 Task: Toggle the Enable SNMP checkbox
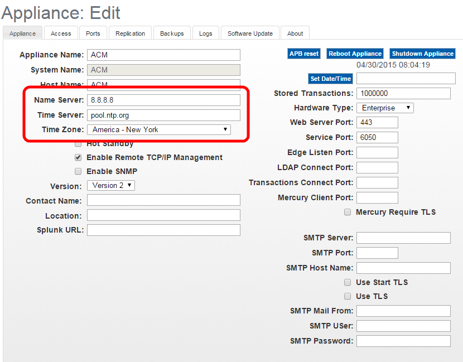tap(79, 172)
